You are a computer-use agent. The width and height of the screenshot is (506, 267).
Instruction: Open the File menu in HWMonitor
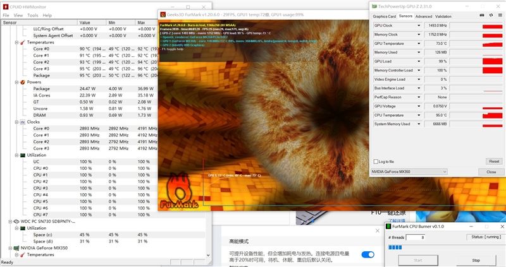(x=6, y=15)
